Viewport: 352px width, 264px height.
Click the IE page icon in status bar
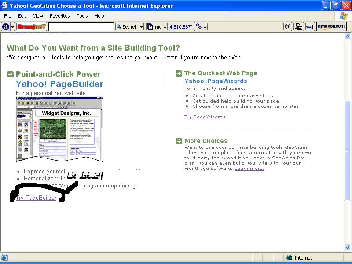(x=4, y=257)
